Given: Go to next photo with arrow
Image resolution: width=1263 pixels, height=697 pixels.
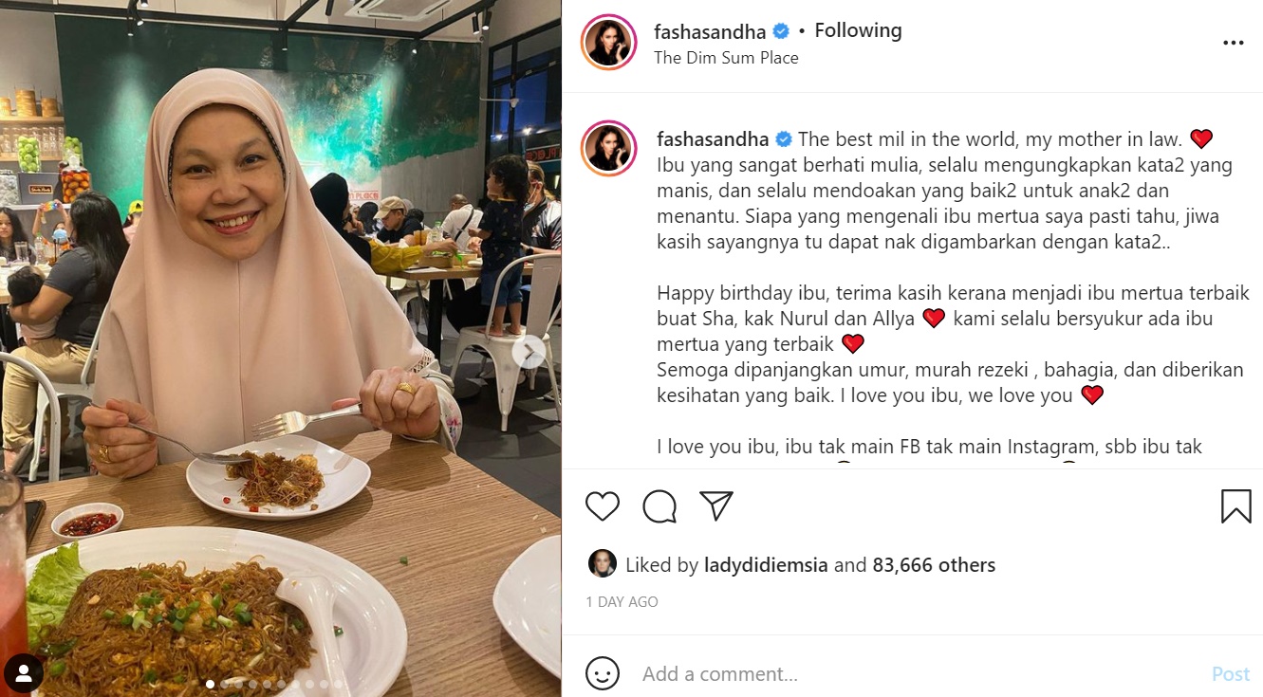Looking at the screenshot, I should [x=529, y=353].
